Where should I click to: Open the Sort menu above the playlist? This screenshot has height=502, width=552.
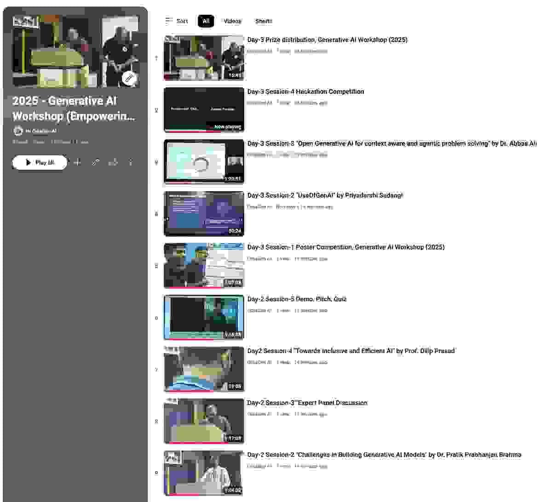point(177,21)
